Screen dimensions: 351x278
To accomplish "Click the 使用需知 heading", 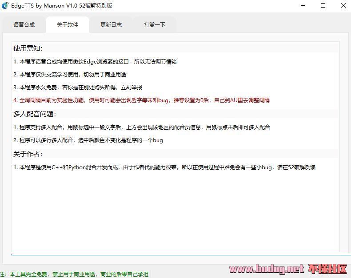I will 28,48.
